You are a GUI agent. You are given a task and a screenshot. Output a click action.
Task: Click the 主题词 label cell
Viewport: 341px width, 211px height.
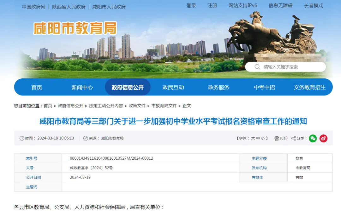pyautogui.click(x=38, y=187)
